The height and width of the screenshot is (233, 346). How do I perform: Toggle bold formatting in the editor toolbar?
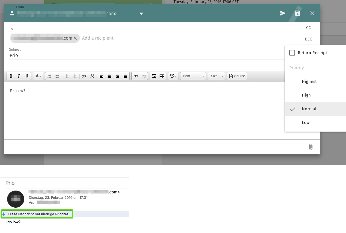11,76
